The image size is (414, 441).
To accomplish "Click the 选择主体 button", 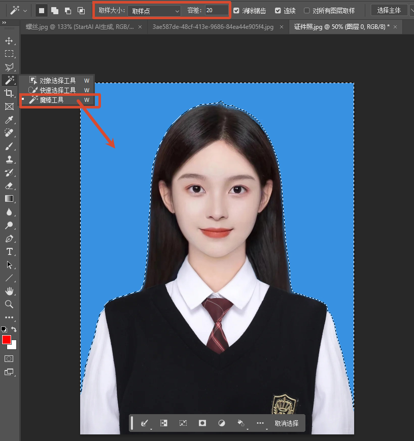I will [x=389, y=11].
